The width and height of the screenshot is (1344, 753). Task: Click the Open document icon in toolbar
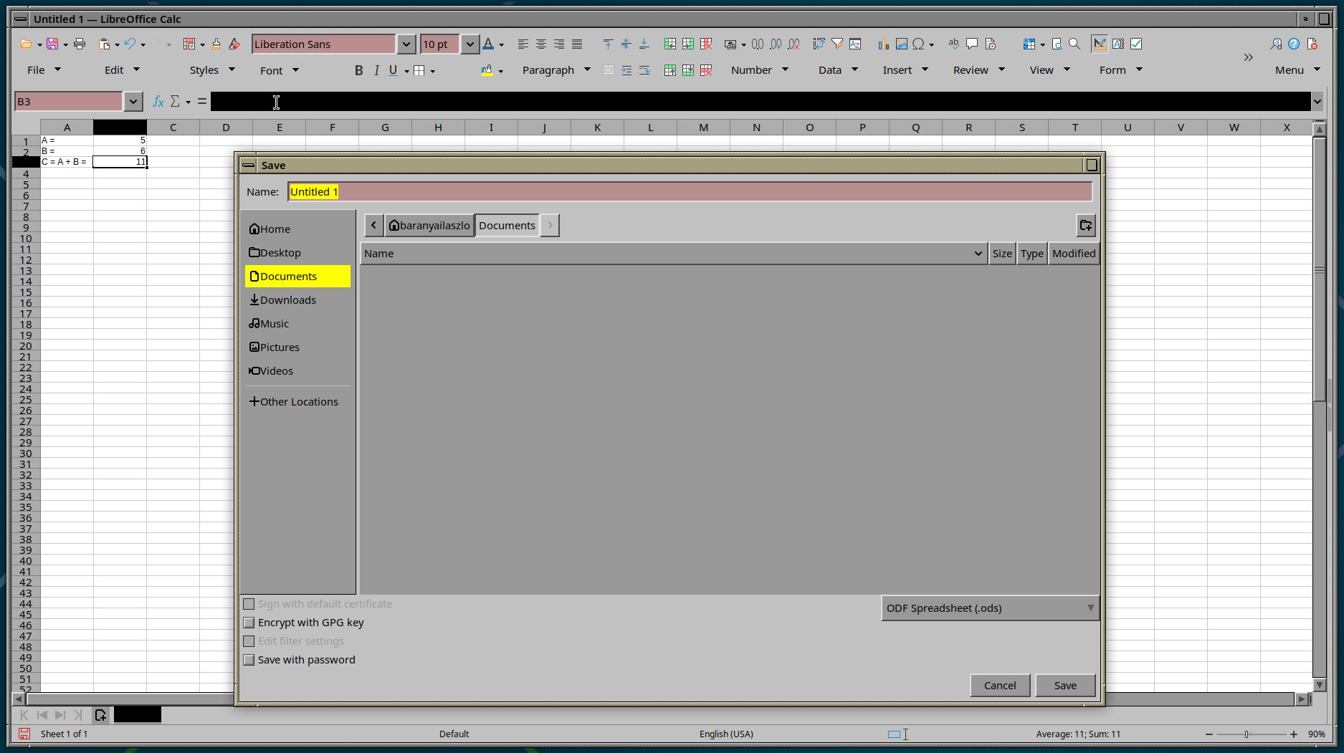[x=26, y=44]
